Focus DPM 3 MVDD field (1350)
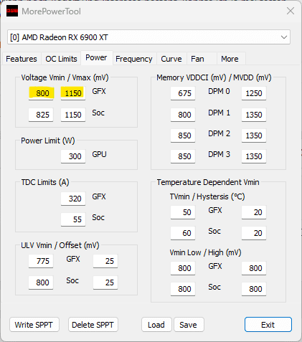The height and width of the screenshot is (342, 302). click(254, 156)
